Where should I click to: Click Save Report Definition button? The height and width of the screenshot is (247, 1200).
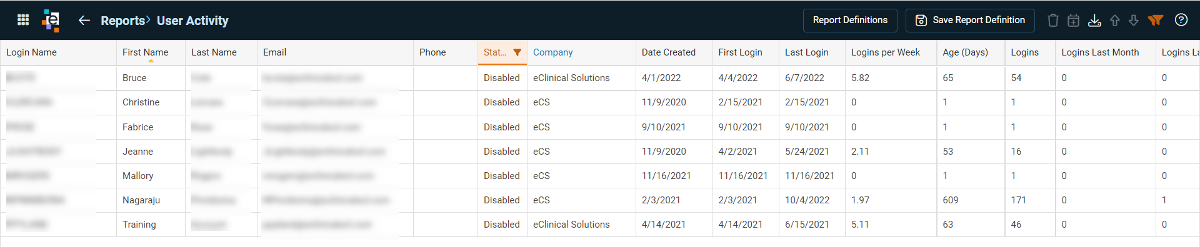coord(970,21)
